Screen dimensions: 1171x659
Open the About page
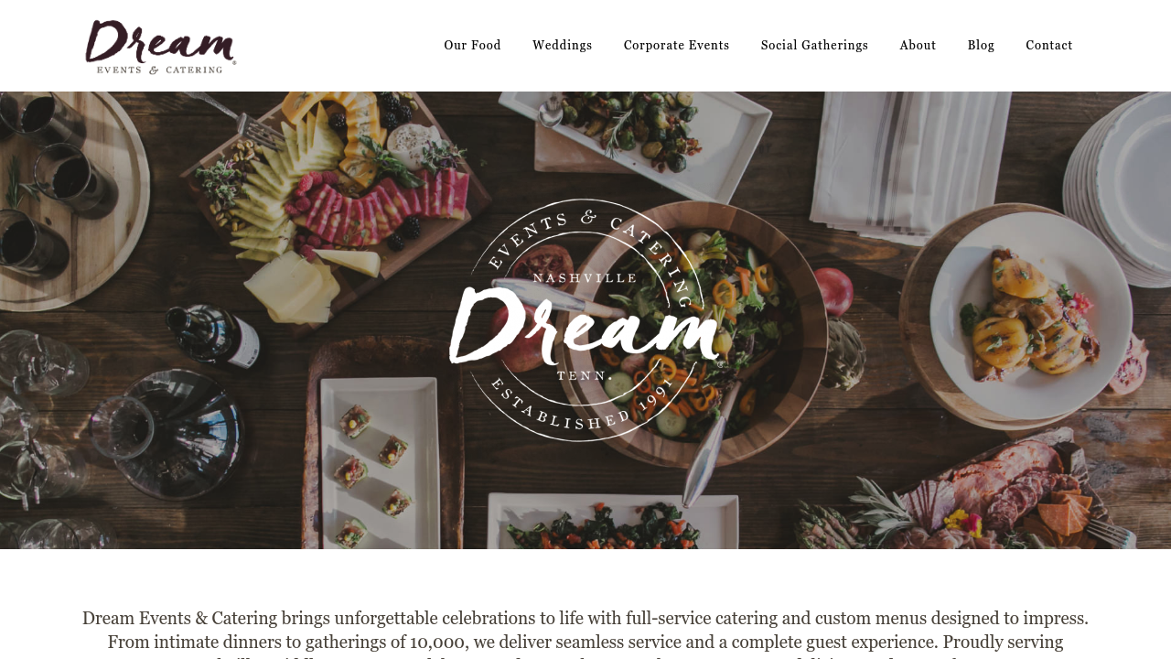coord(918,46)
